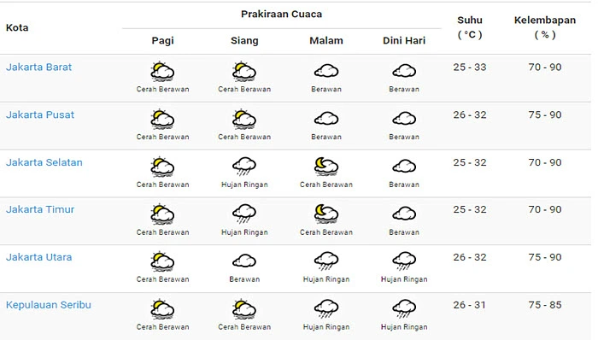Open the Jakarta Selatan city link

(x=44, y=162)
